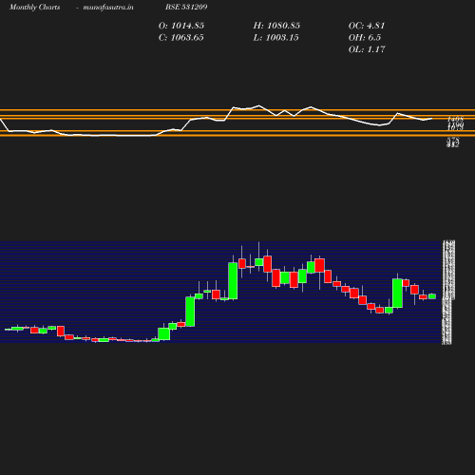Viewport: 475px width, 475px height.
Task: Select the close value 'C: 1063.65'
Action: pos(181,38)
